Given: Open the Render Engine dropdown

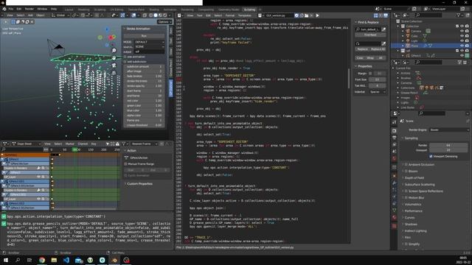Looking at the screenshot, I should [449, 130].
